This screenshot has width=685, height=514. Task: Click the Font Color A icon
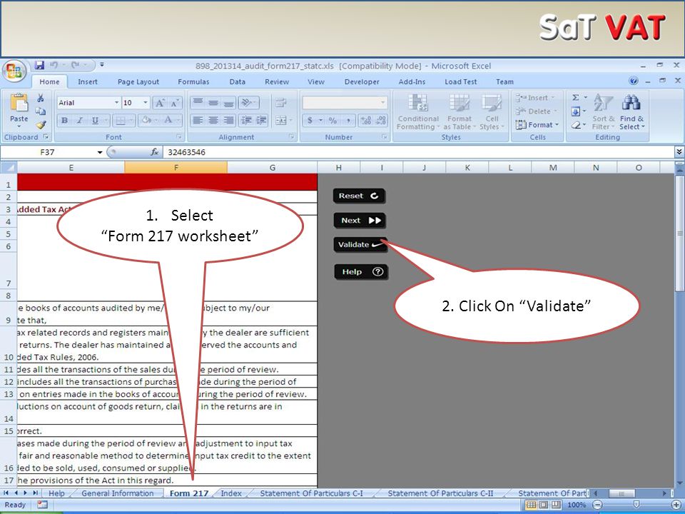168,120
